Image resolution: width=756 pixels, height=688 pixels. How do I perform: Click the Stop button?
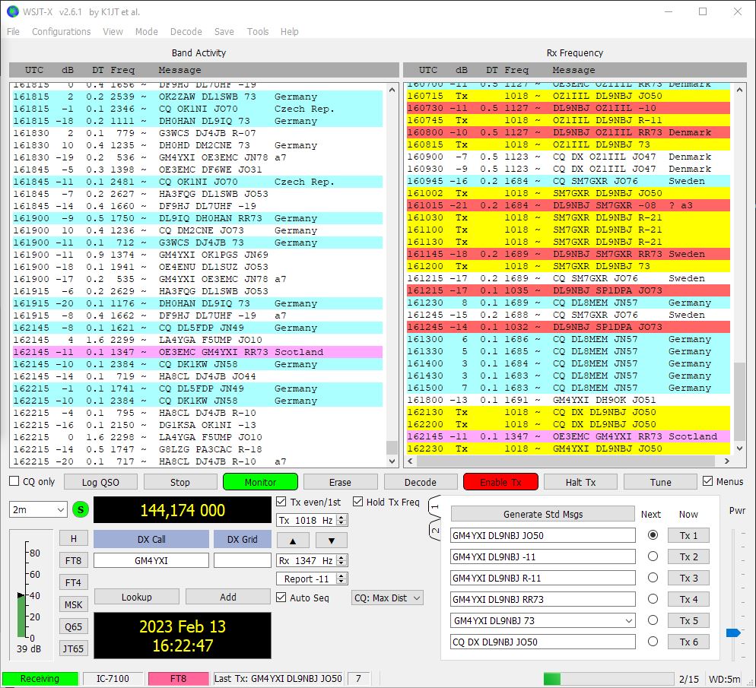[x=179, y=482]
